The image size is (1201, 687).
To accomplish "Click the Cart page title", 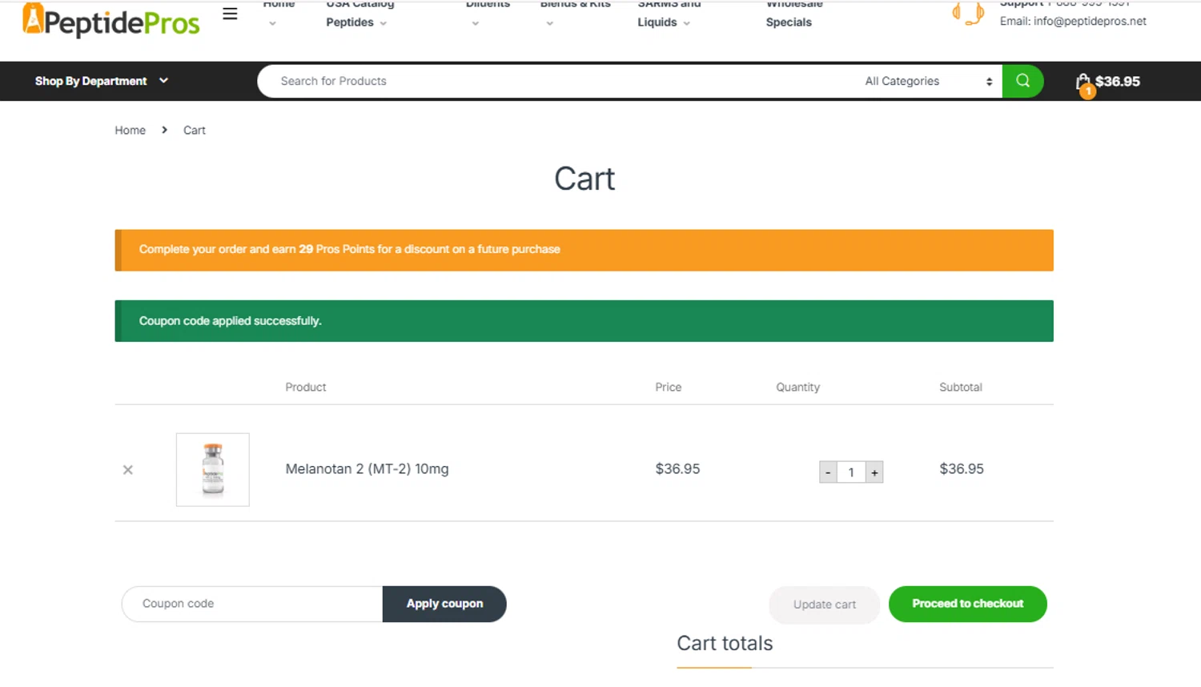I will 584,179.
